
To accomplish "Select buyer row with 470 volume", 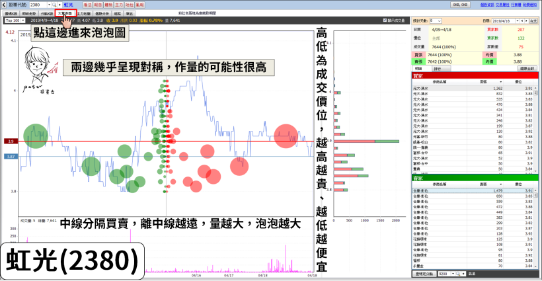I will (473, 104).
